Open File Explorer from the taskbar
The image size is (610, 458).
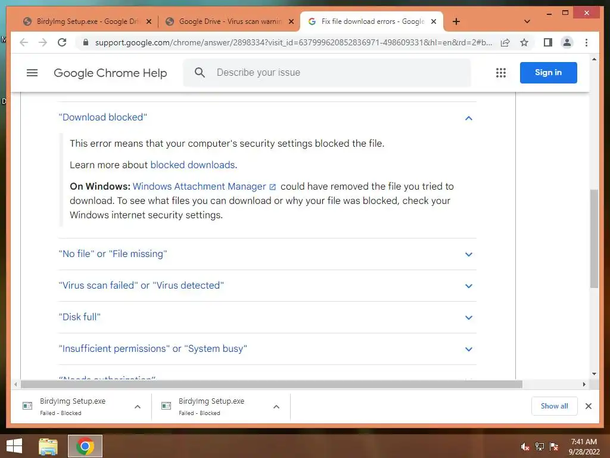click(48, 446)
